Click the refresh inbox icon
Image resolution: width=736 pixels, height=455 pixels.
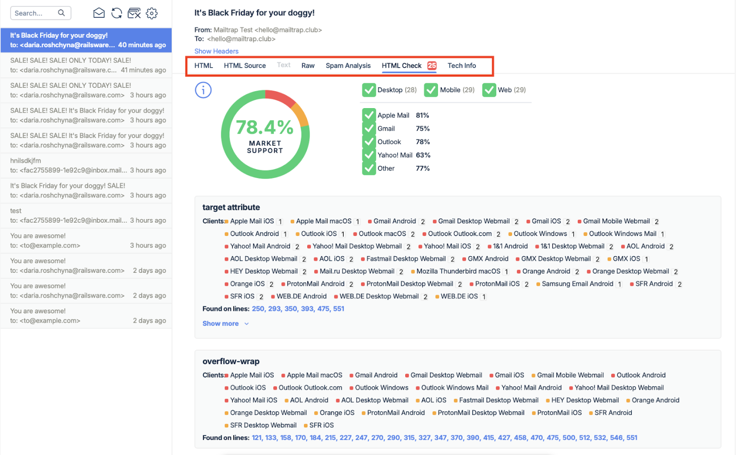tap(117, 13)
